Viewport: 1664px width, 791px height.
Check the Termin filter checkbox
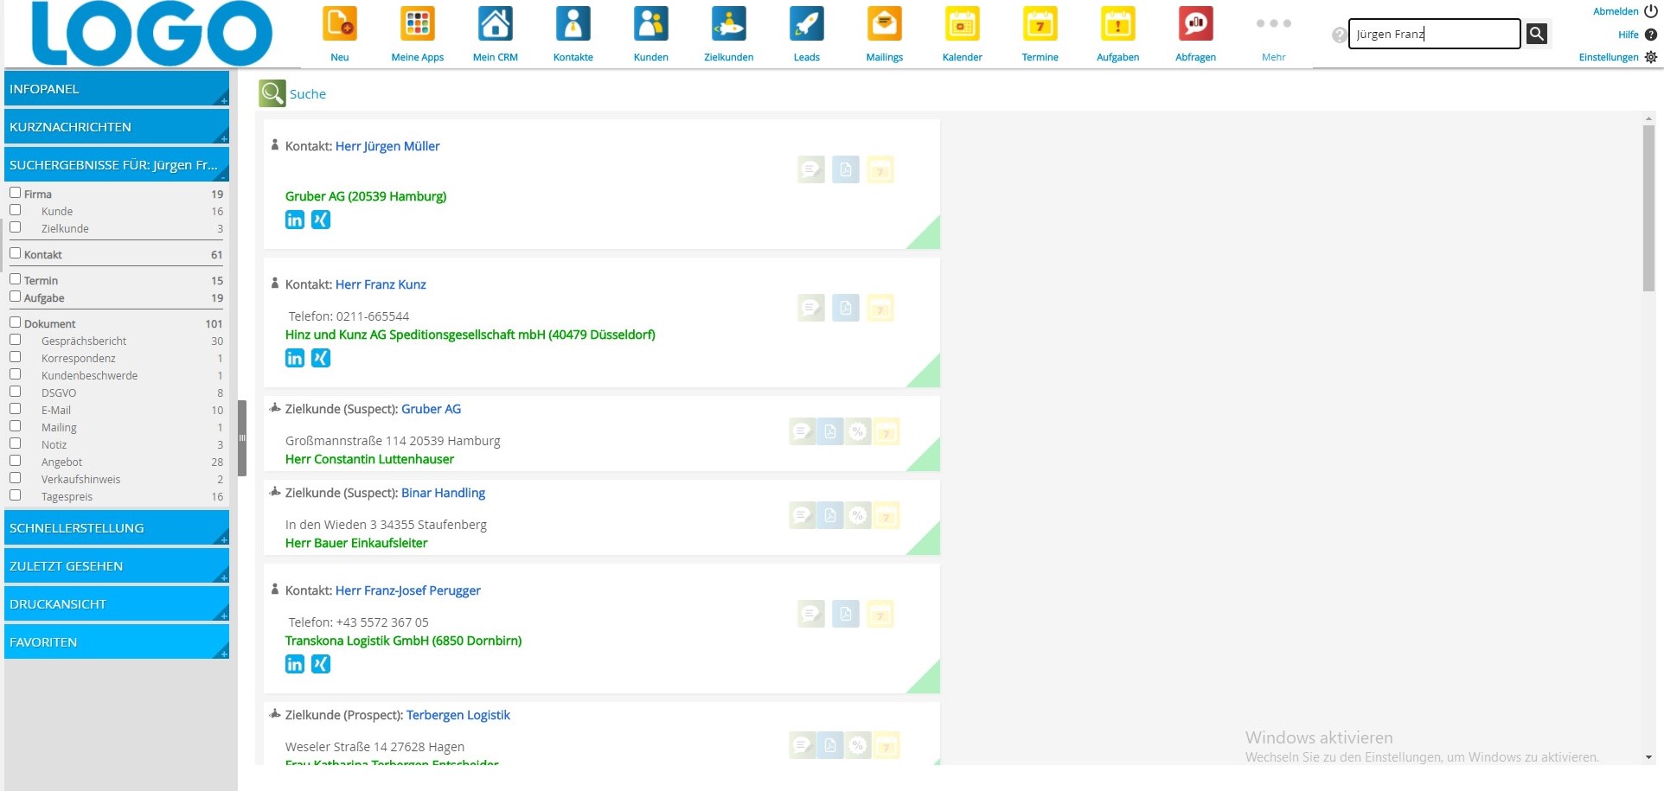[x=15, y=279]
